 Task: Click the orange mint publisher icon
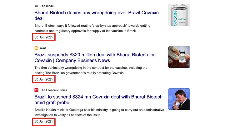tap(36, 48)
